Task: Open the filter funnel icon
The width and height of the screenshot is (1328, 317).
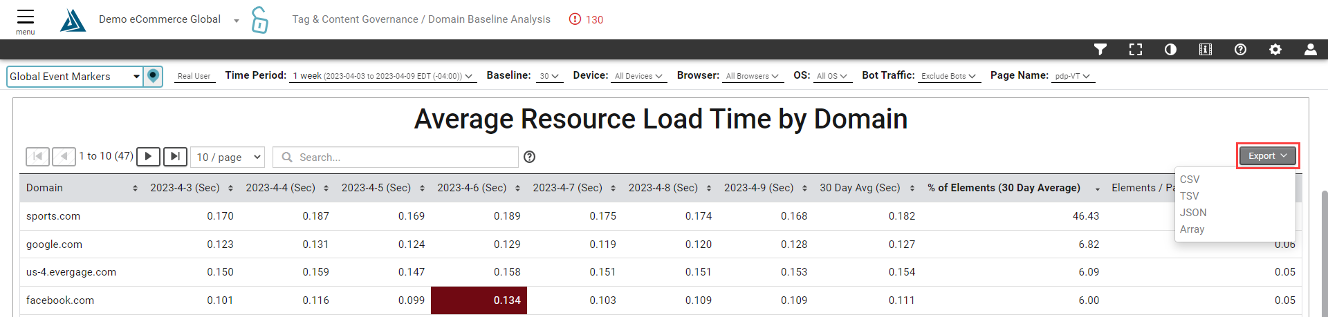Action: (1100, 49)
